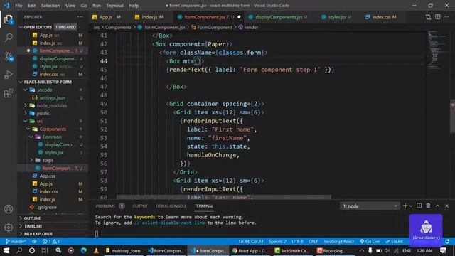Open the Search view in activity bar
This screenshot has width=455, height=256.
pos(9,38)
